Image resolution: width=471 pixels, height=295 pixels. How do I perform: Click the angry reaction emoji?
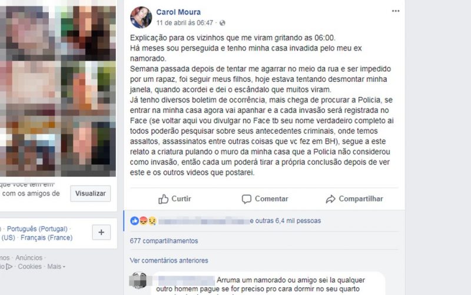coord(143,221)
